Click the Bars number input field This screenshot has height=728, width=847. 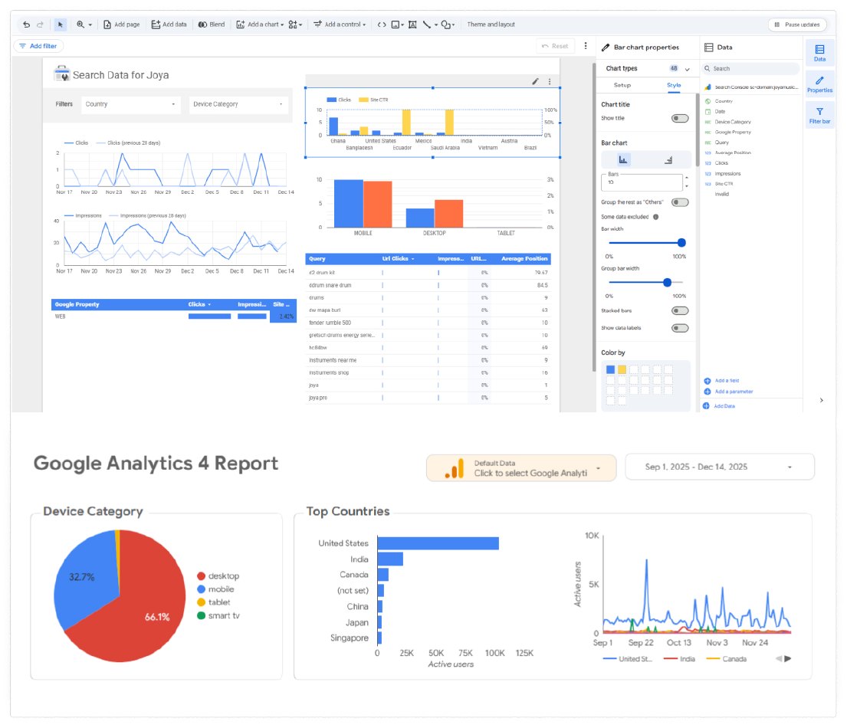642,182
